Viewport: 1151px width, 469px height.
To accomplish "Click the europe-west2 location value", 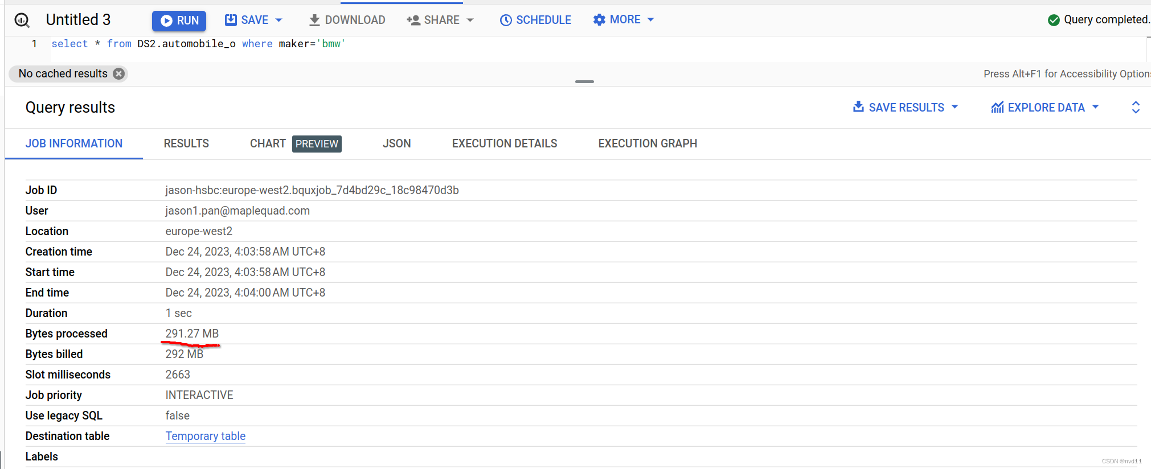I will (x=199, y=231).
